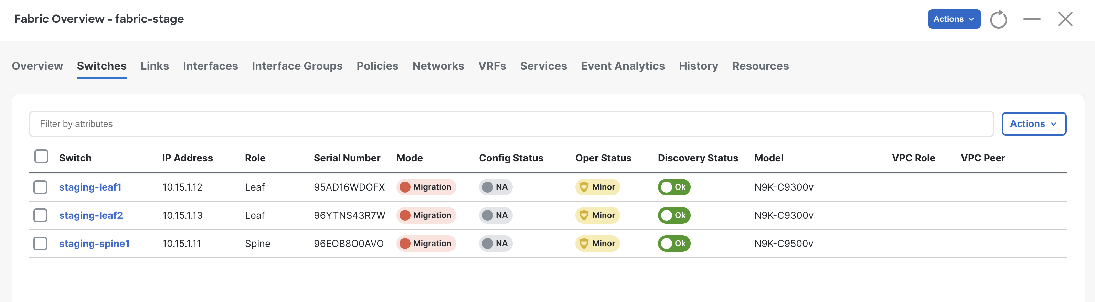Click the Ok discovery status for staging-leaf2
The width and height of the screenshot is (1095, 302).
coord(674,215)
